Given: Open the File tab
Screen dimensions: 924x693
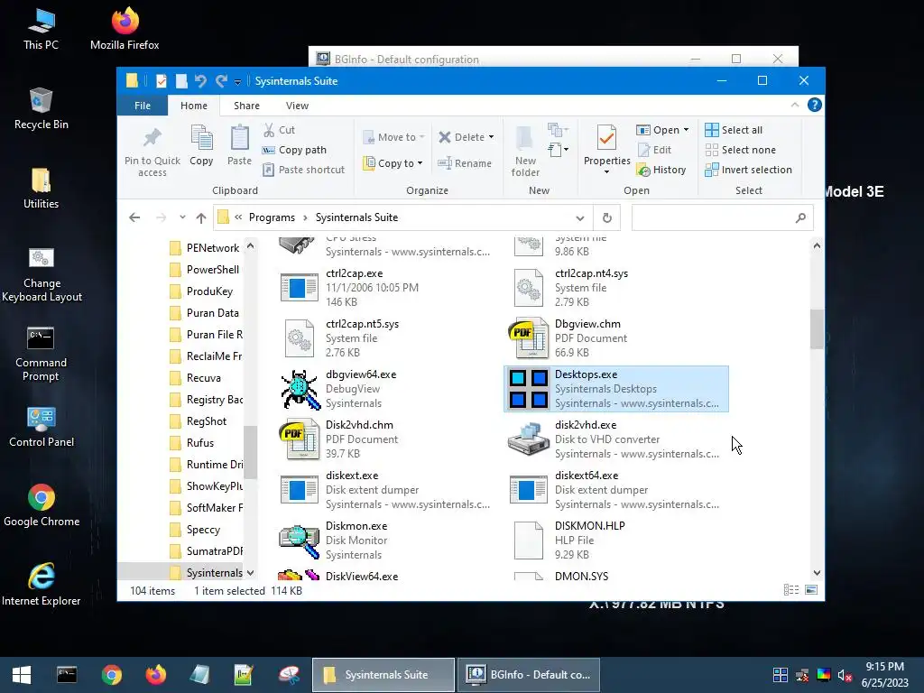Looking at the screenshot, I should (x=143, y=106).
